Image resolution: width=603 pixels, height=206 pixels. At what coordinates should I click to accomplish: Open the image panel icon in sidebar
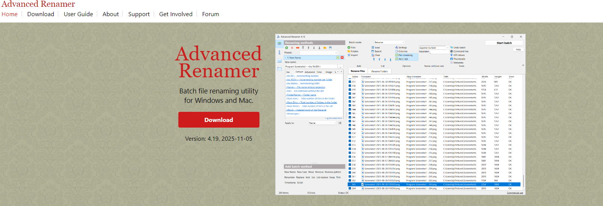coord(279,60)
